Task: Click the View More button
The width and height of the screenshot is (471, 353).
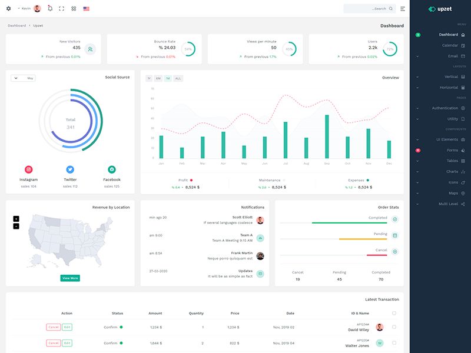Action: click(70, 278)
